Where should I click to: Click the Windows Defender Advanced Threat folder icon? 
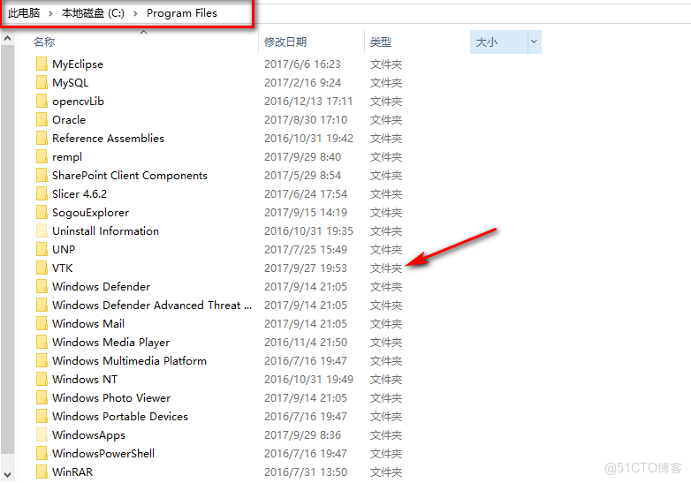[42, 305]
